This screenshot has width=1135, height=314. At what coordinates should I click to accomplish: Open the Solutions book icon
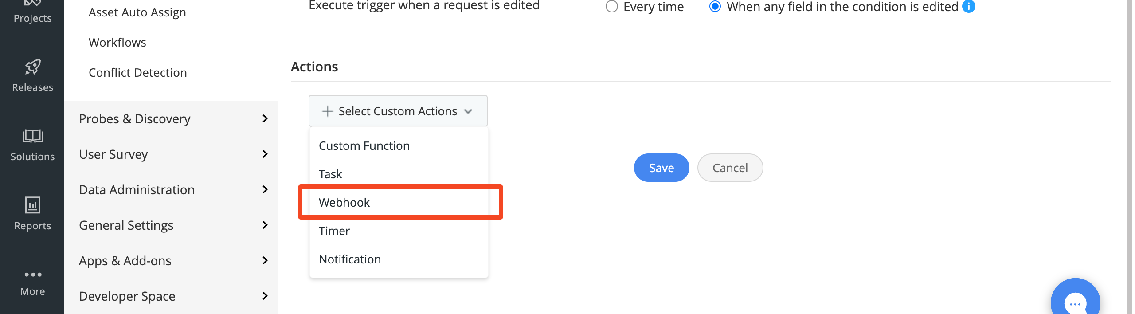tap(32, 136)
